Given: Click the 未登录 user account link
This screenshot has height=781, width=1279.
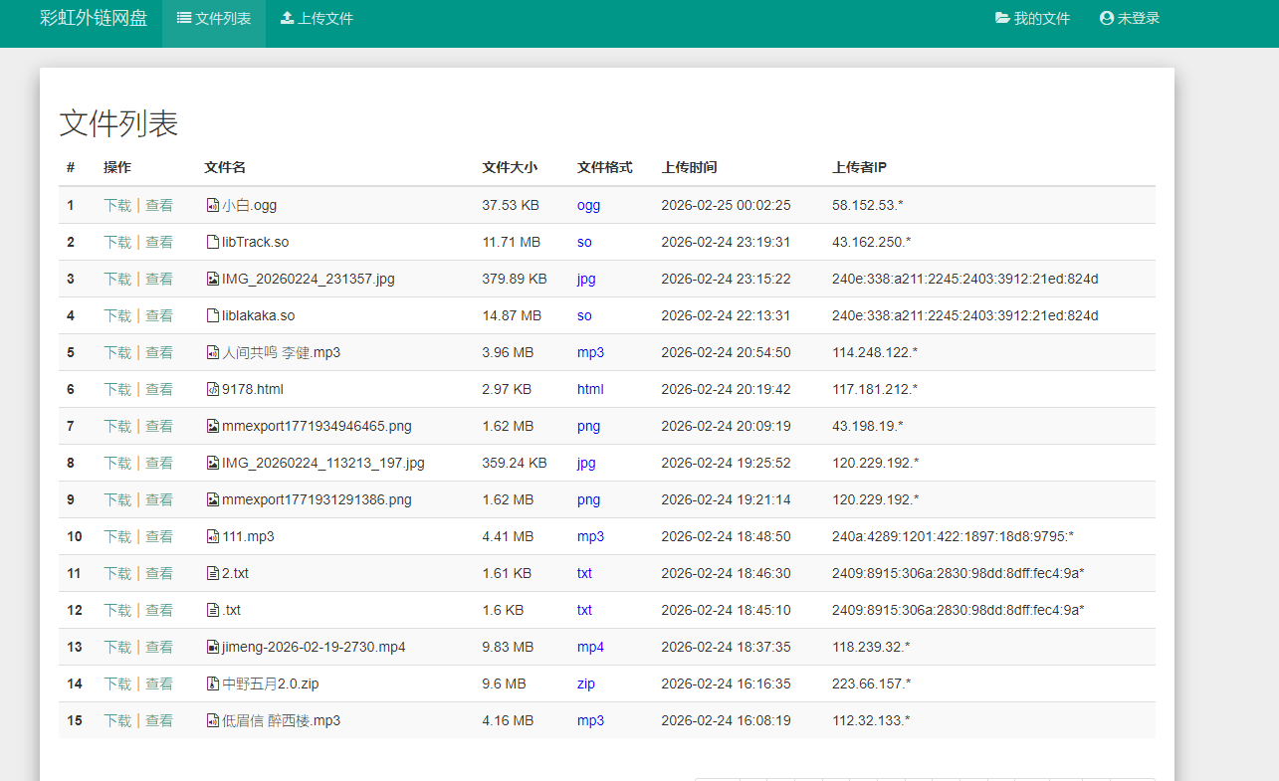Looking at the screenshot, I should (x=1130, y=19).
